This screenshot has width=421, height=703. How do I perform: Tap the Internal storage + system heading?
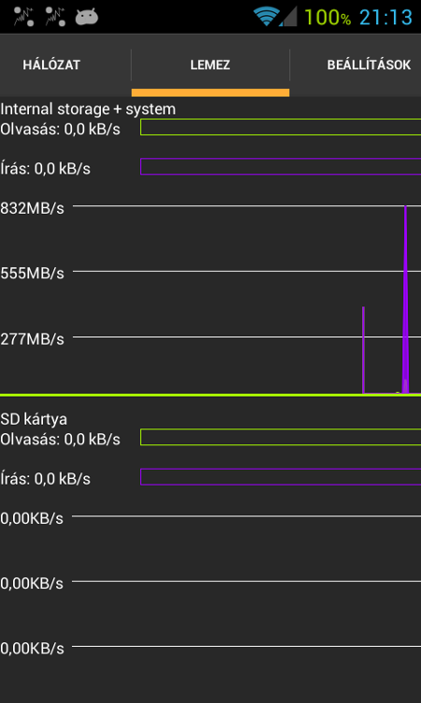pos(88,109)
